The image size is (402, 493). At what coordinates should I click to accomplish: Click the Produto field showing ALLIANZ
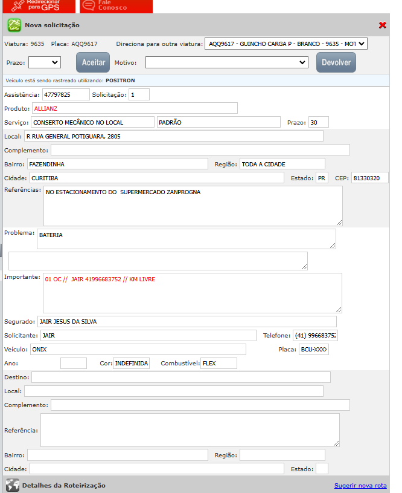135,108
